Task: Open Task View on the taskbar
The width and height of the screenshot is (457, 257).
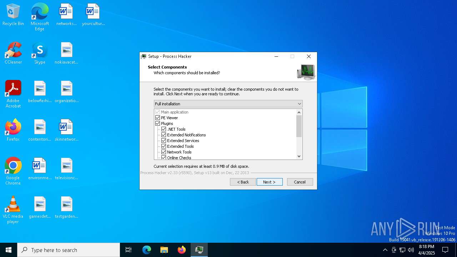Action: [129, 250]
